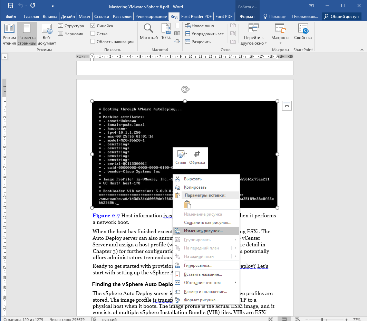Click the Redo/Repeat icon

tap(32, 6)
